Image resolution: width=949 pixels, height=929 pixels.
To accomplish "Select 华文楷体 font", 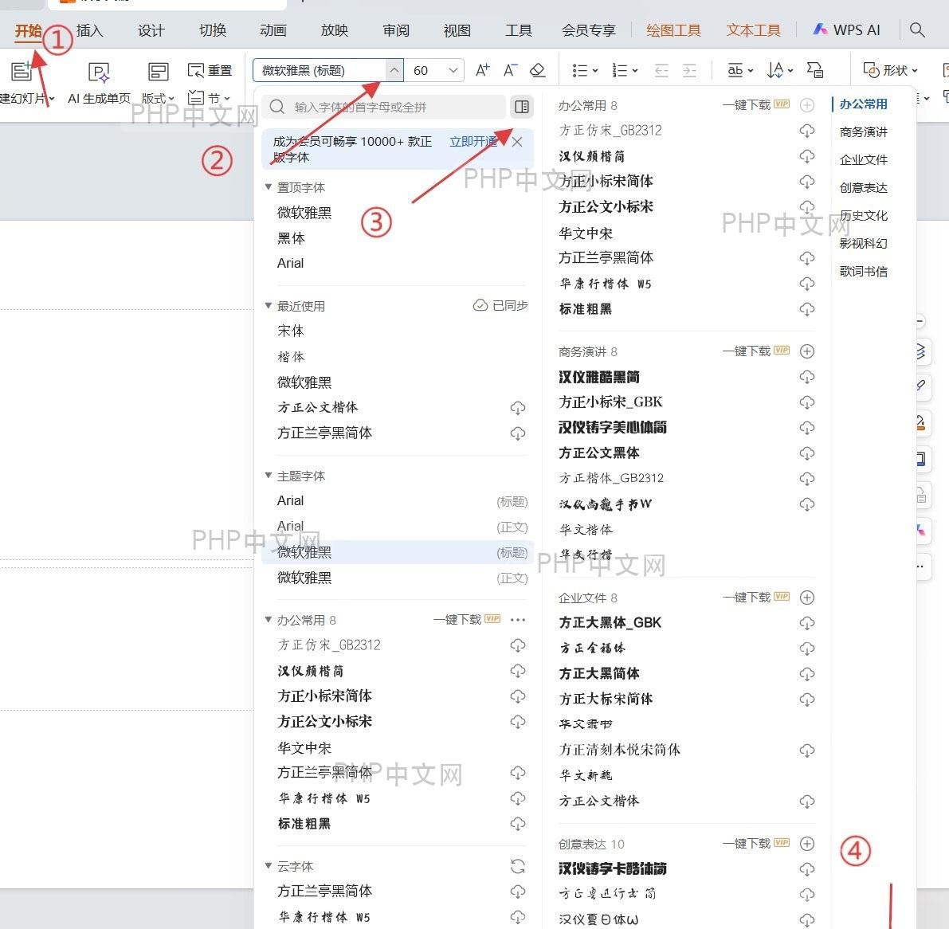I will 586,530.
